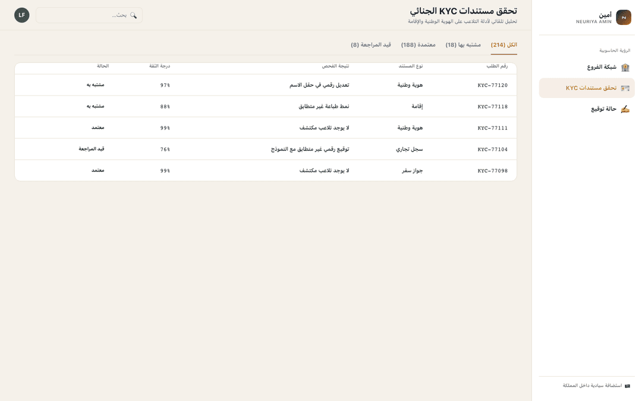Click the 76% confidence value

click(165, 149)
